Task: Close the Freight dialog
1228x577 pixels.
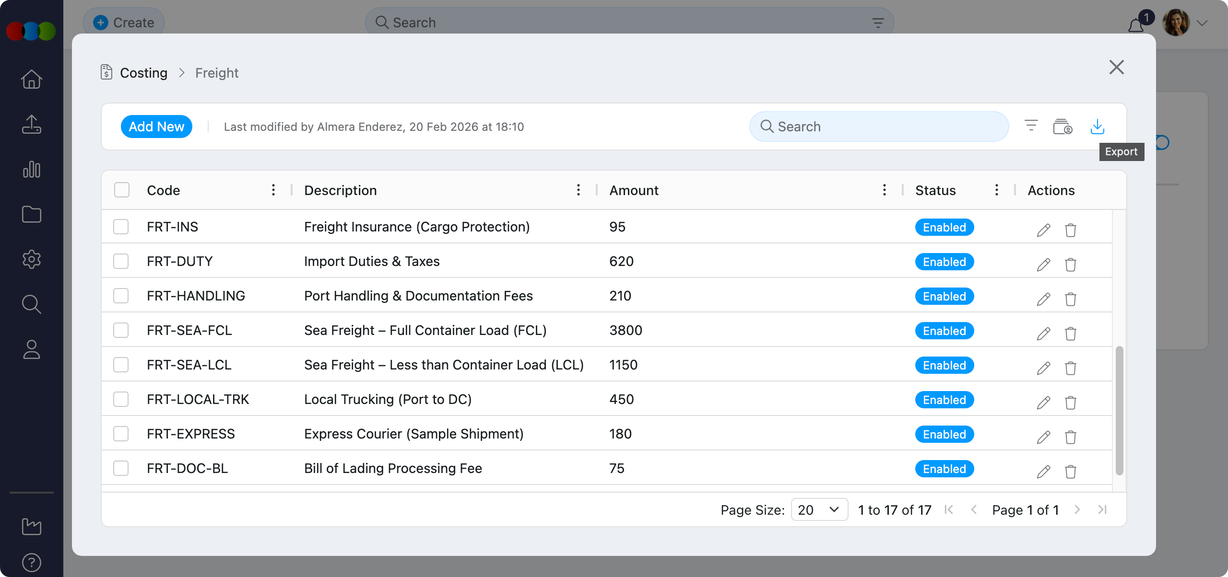Action: coord(1116,68)
